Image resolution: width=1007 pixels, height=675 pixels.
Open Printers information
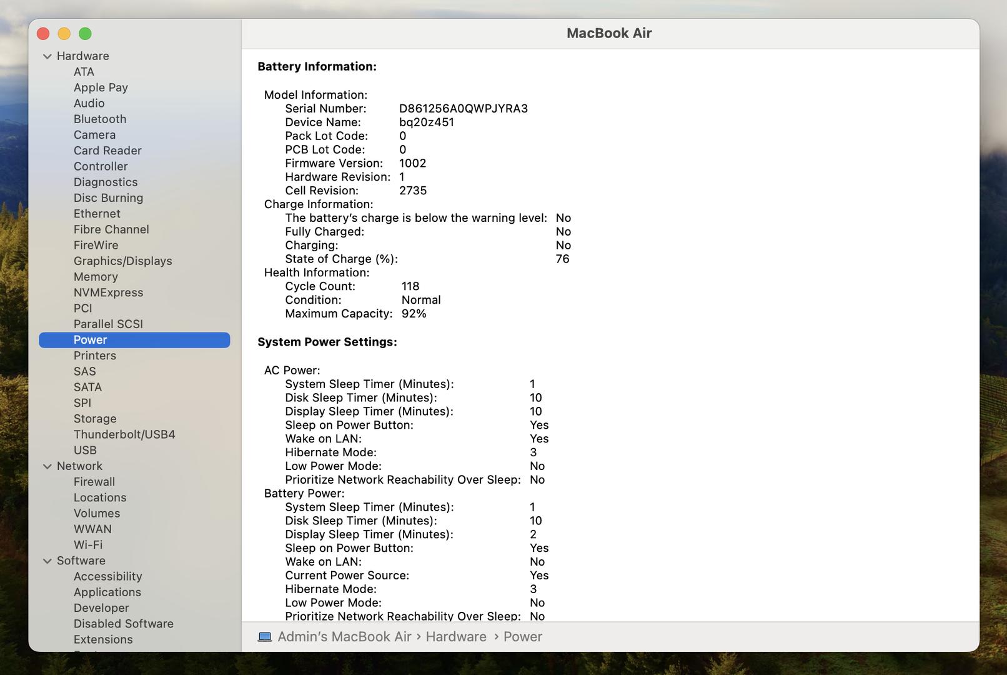(x=94, y=356)
